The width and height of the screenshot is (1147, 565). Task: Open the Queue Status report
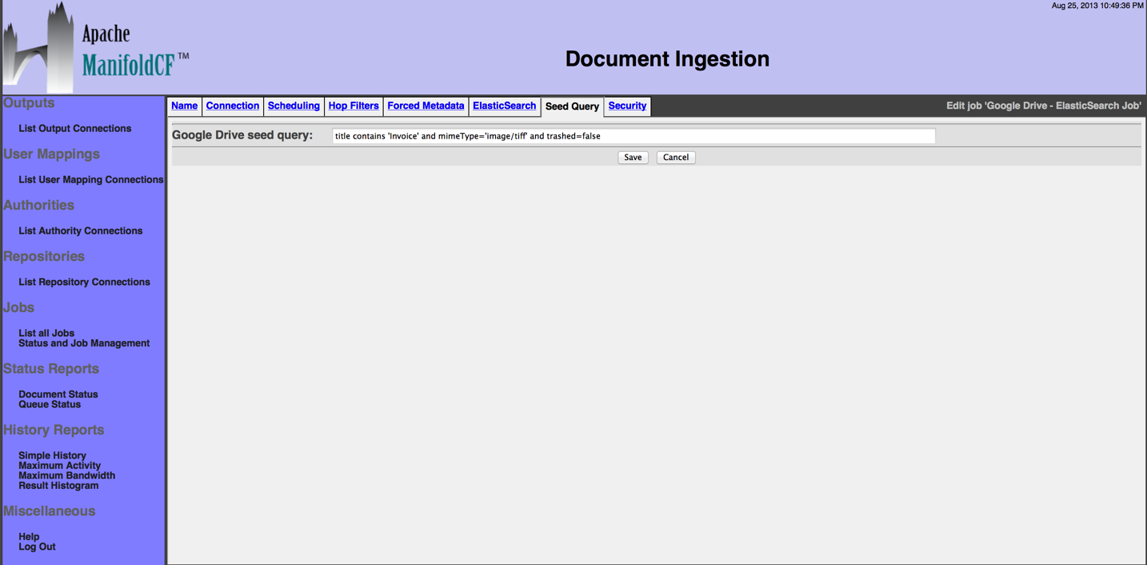pyautogui.click(x=50, y=404)
